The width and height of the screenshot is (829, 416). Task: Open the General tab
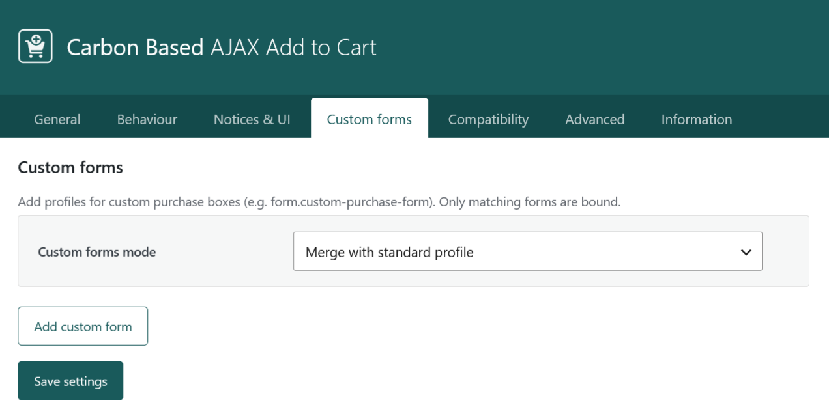point(57,119)
